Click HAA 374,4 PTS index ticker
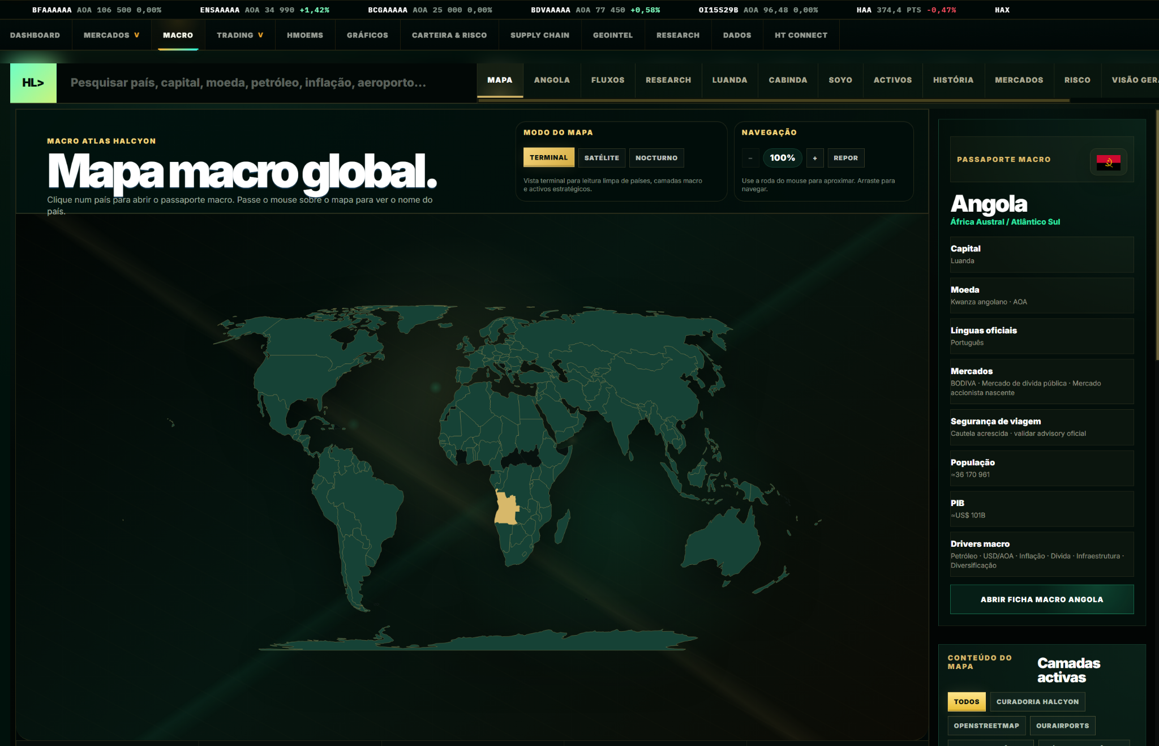 pyautogui.click(x=906, y=10)
